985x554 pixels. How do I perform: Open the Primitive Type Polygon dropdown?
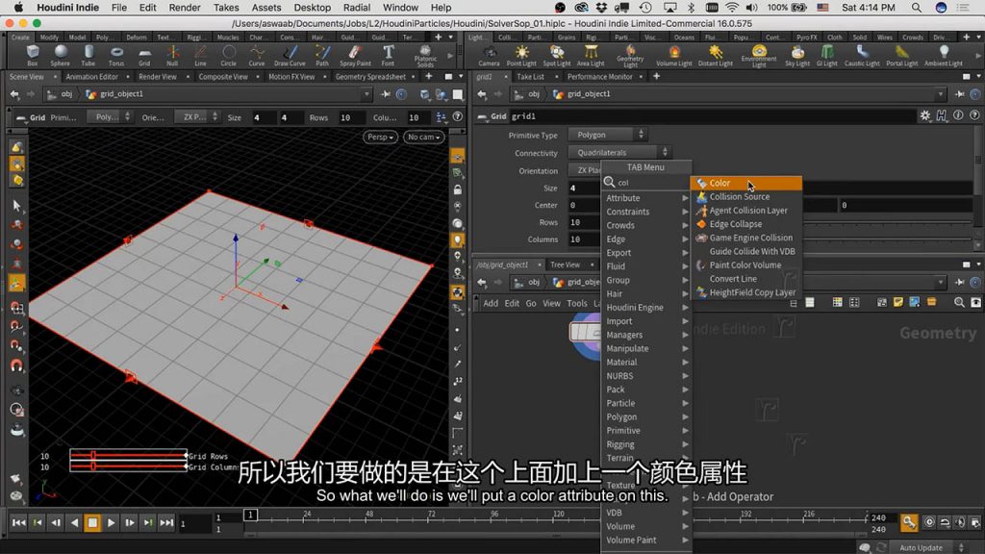(608, 135)
